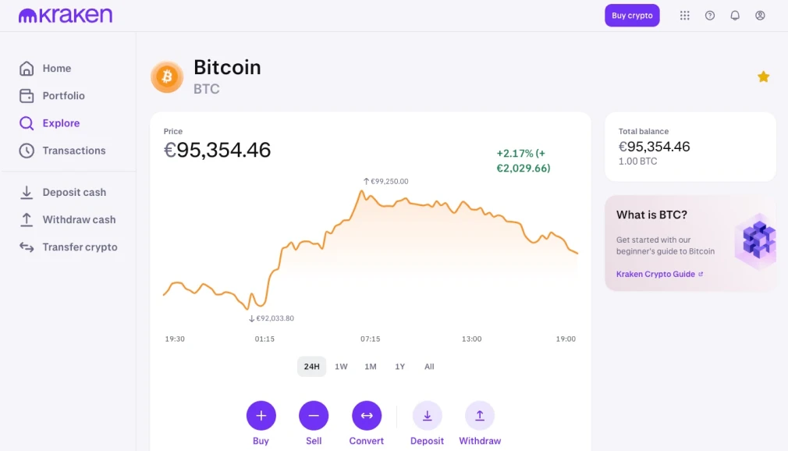Switch chart range to 1W
The height and width of the screenshot is (451, 788).
tap(341, 367)
